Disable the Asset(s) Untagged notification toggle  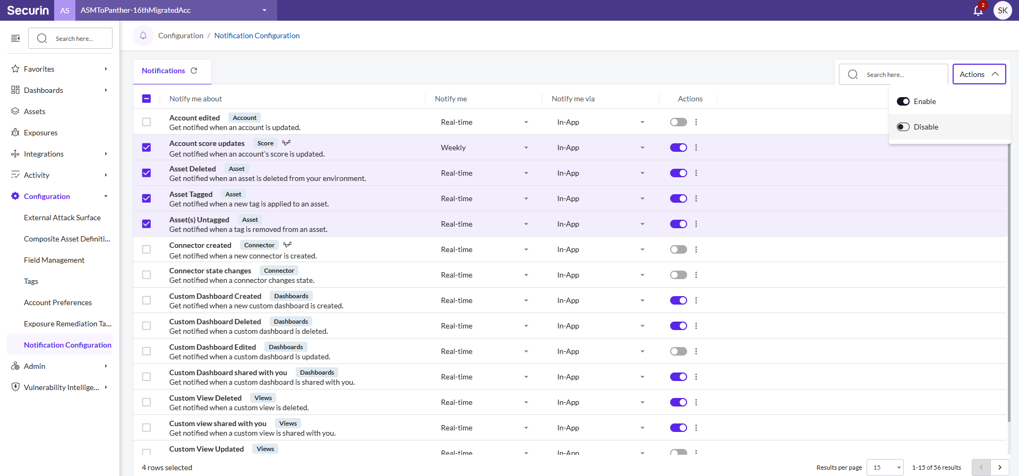[x=679, y=224]
